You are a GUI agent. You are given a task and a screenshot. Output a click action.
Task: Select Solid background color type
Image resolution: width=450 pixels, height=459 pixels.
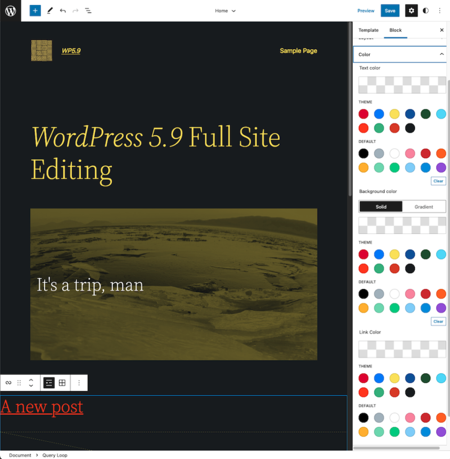point(381,206)
